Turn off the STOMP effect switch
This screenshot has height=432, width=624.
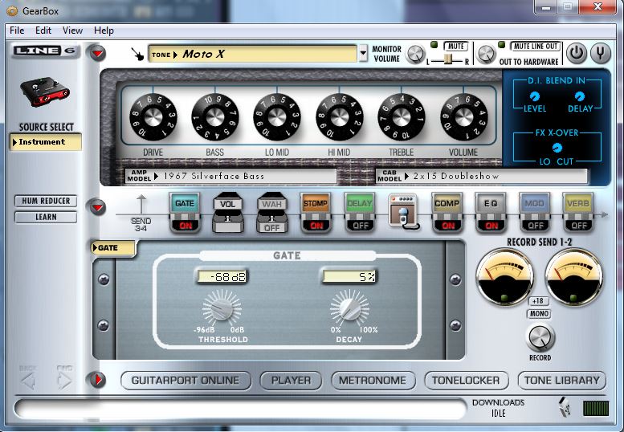tap(316, 226)
